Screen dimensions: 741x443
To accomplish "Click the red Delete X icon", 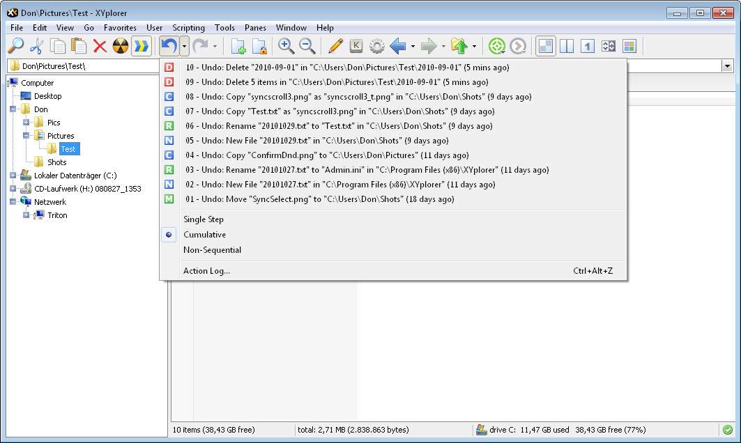I will [x=100, y=46].
